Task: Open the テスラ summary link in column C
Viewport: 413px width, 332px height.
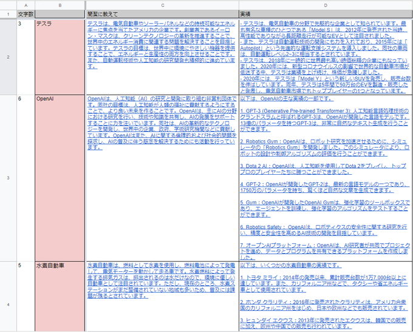Action: (x=161, y=45)
